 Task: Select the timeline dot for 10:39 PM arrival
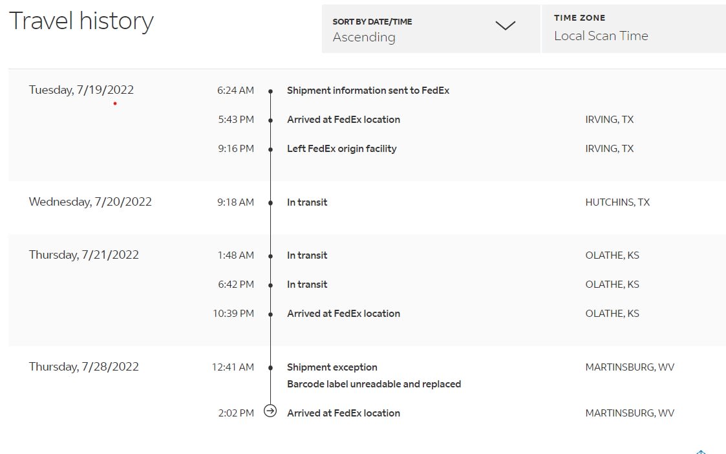pyautogui.click(x=270, y=314)
